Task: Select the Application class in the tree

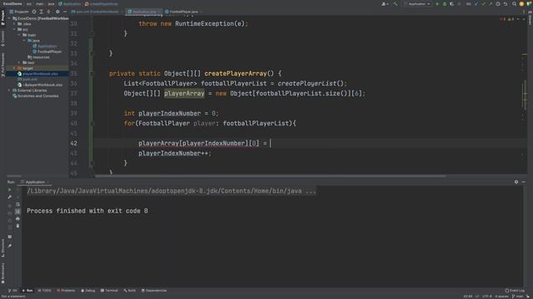Action: coord(44,47)
